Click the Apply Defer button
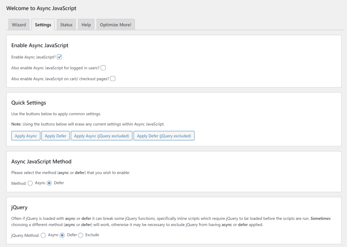Screen dimensions: 347x247 click(x=55, y=136)
